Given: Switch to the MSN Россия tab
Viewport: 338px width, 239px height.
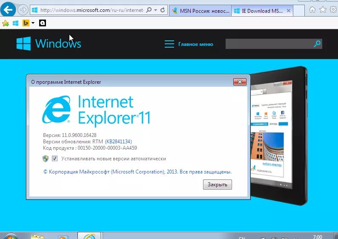Looking at the screenshot, I should click(201, 11).
